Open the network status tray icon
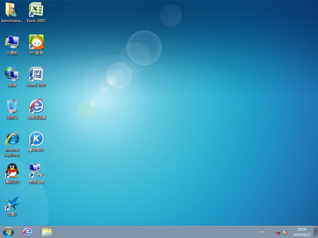Screen dimensions: 318x238 [x=277, y=232]
